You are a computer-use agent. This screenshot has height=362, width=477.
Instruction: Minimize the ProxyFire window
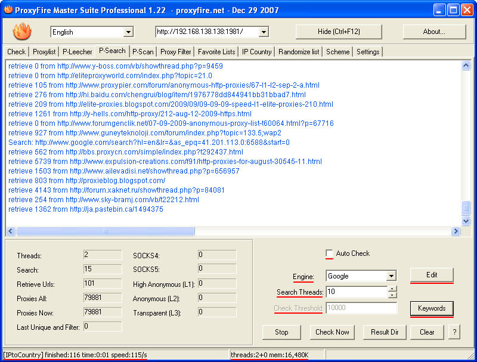click(x=439, y=10)
